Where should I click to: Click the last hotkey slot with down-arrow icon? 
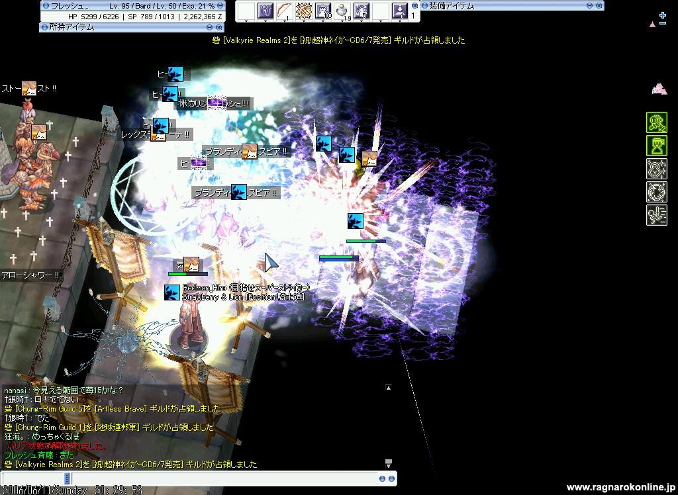click(400, 11)
